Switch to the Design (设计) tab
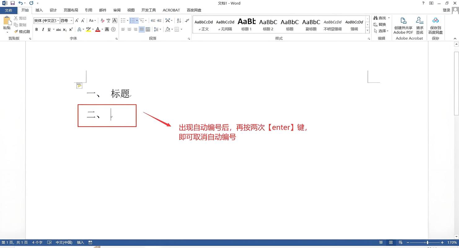This screenshot has width=459, height=248. point(53,10)
